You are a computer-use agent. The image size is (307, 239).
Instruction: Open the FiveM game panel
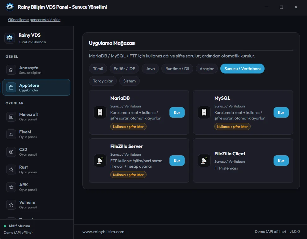(x=37, y=134)
